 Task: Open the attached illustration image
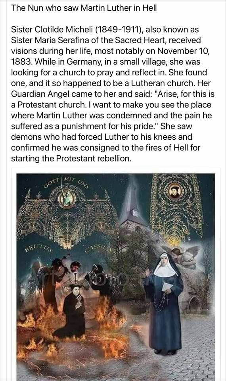click(x=115, y=277)
